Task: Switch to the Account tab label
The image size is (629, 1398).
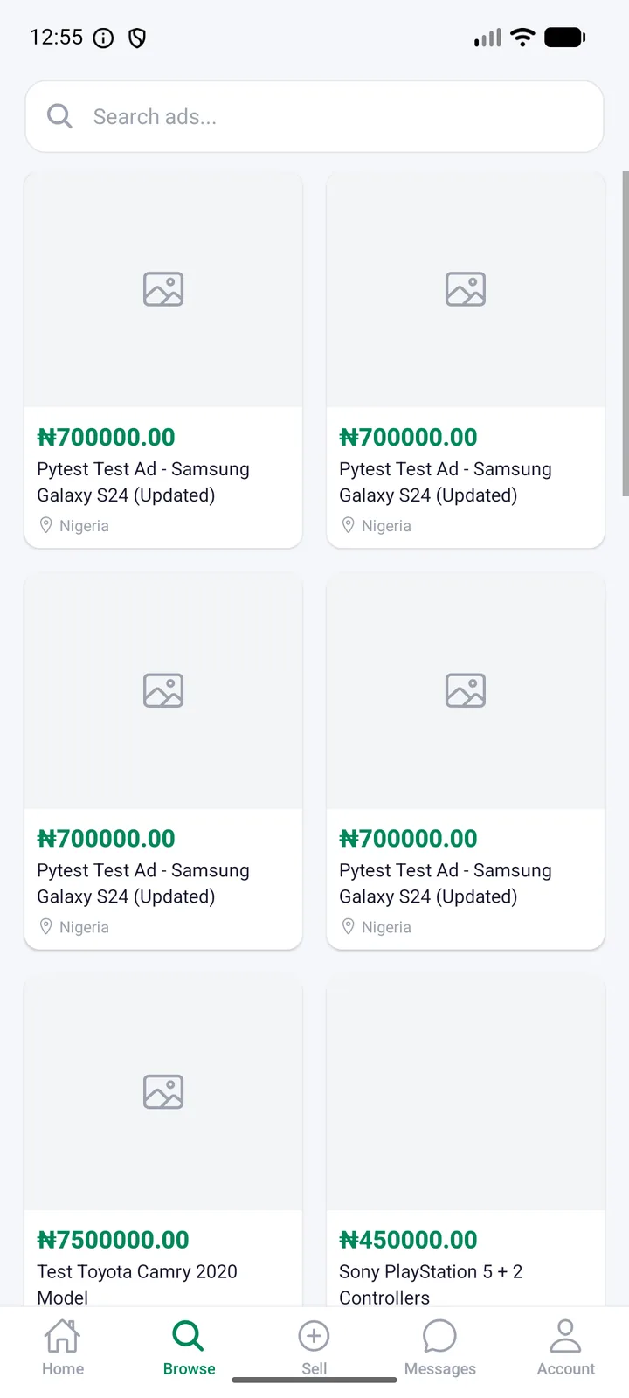Action: tap(565, 1369)
